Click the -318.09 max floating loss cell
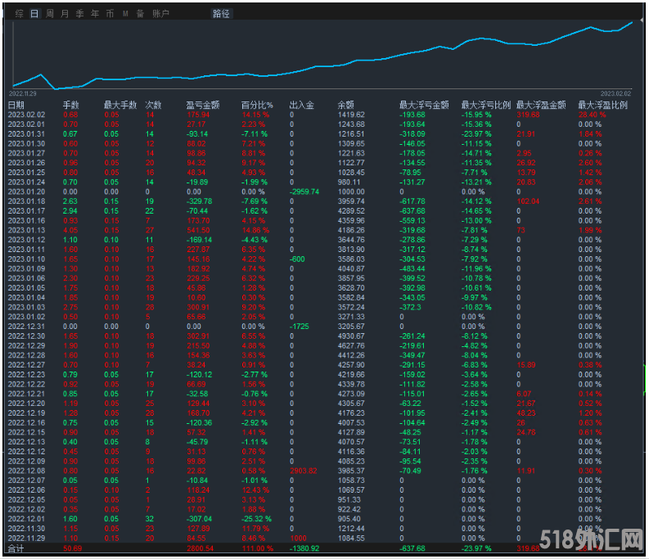 pos(412,133)
